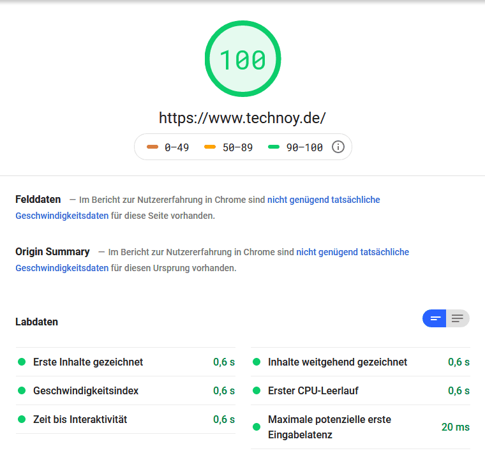Image resolution: width=485 pixels, height=460 pixels.
Task: Click the info icon beside the score legend
Action: [338, 147]
